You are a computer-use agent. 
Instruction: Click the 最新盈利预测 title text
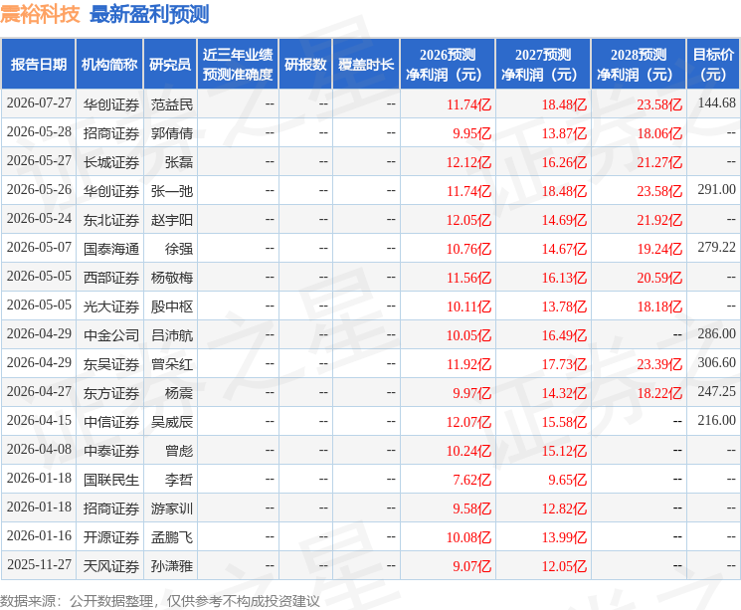click(149, 14)
